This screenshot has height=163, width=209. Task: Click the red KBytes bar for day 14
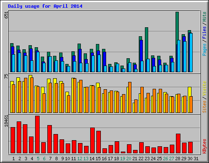coord(92,141)
